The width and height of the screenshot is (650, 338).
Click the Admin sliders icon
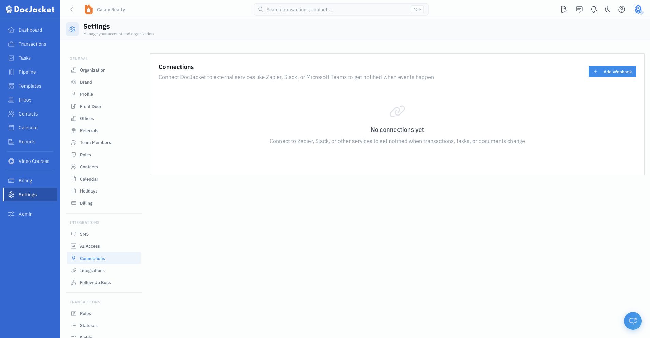(11, 214)
